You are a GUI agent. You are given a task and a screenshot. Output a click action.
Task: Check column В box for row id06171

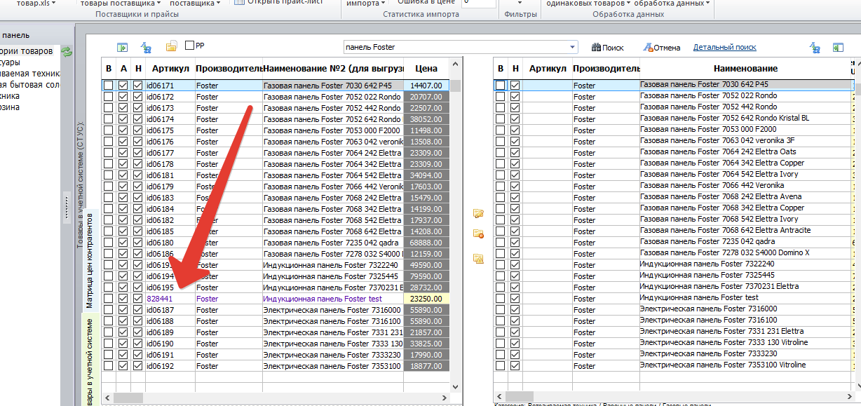coord(109,86)
